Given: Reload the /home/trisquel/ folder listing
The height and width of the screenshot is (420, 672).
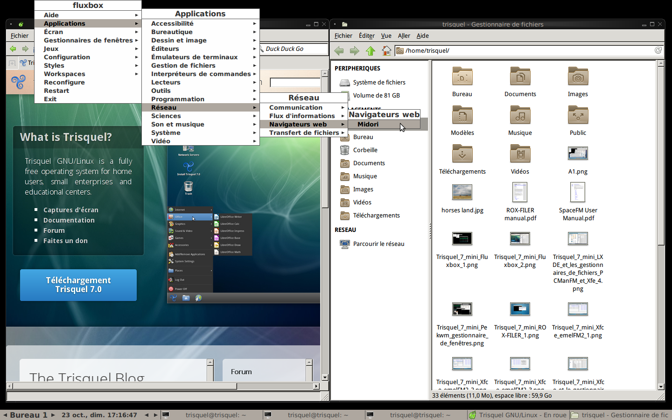Looking at the screenshot, I should pyautogui.click(x=658, y=50).
